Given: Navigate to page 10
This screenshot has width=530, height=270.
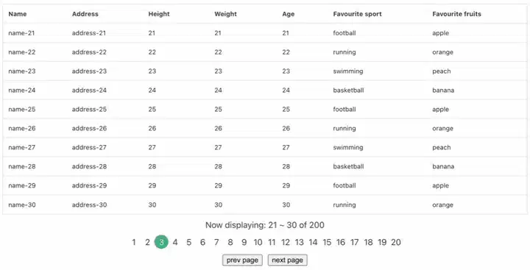Looking at the screenshot, I should coord(258,242).
